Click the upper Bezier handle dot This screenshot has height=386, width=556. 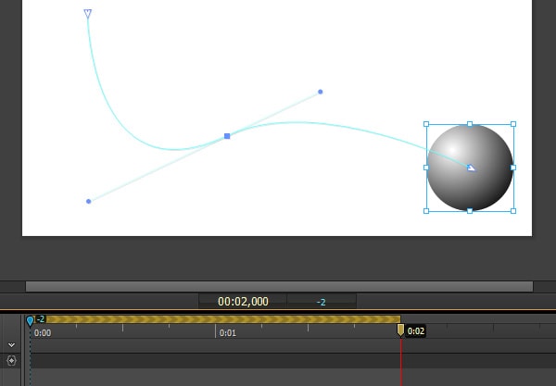tap(321, 92)
